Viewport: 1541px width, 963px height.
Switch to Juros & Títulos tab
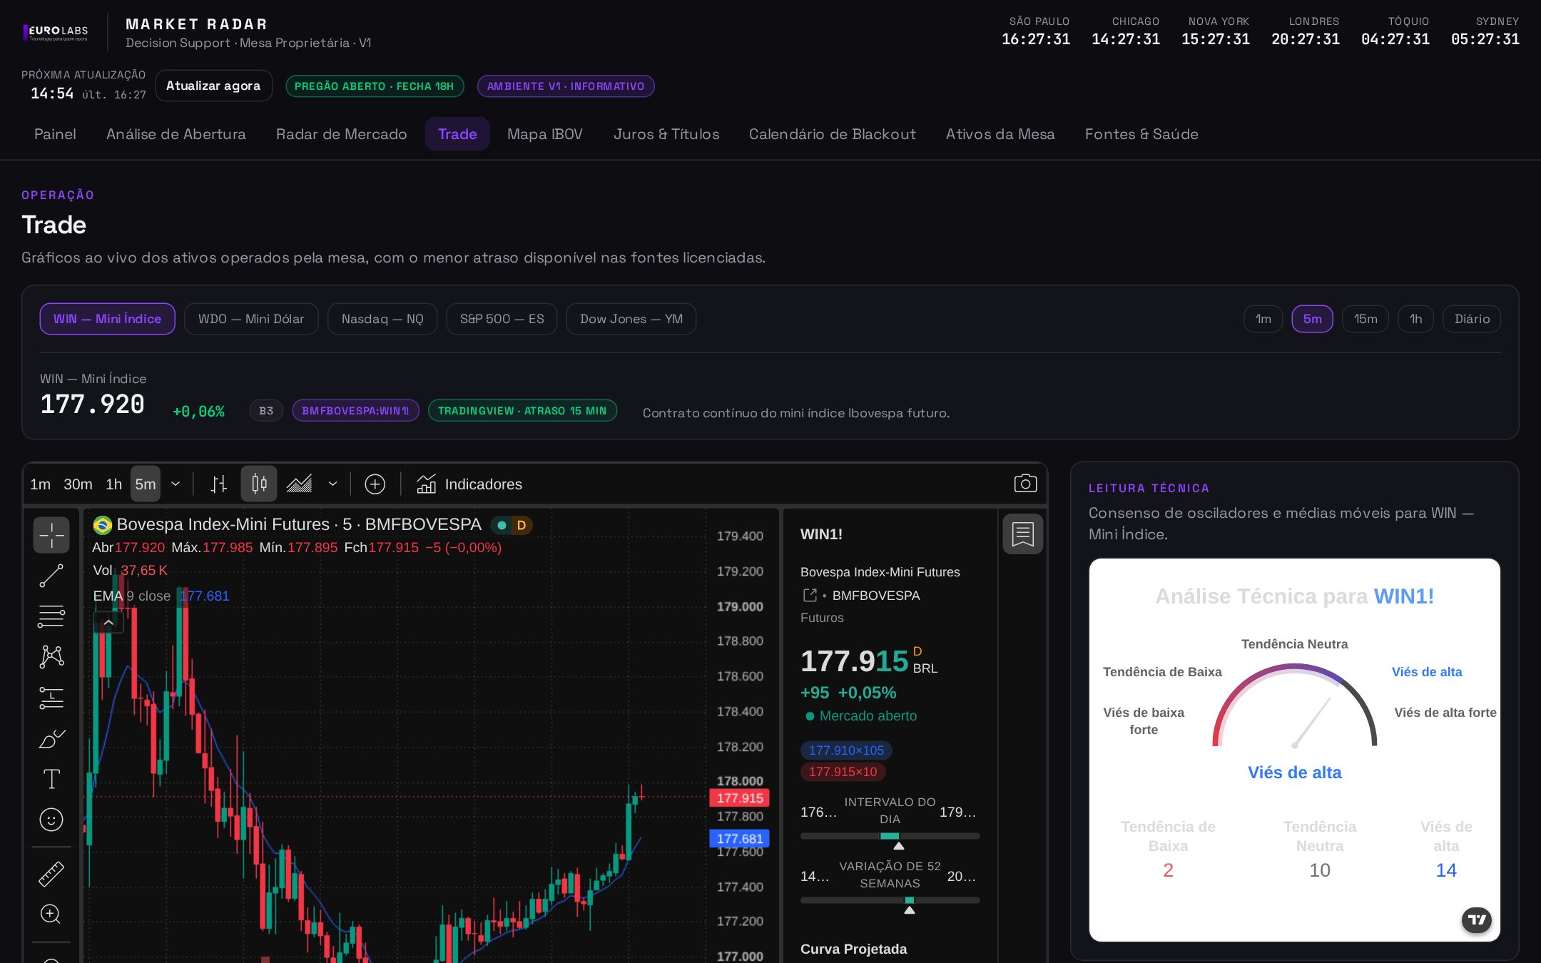coord(666,134)
